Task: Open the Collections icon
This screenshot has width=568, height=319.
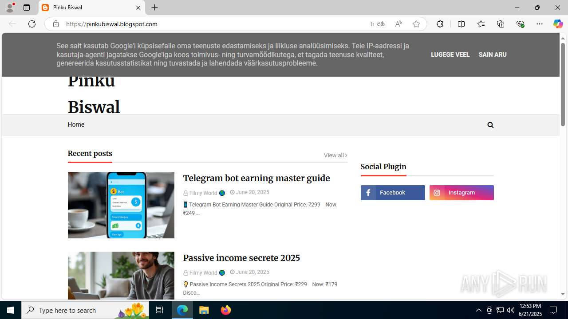Action: pos(501,24)
